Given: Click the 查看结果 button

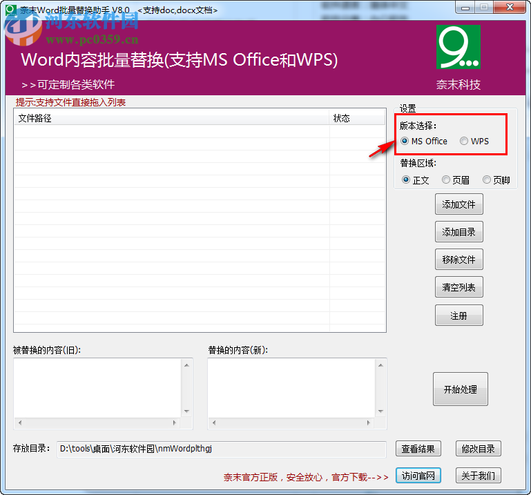Looking at the screenshot, I should click(x=418, y=449).
